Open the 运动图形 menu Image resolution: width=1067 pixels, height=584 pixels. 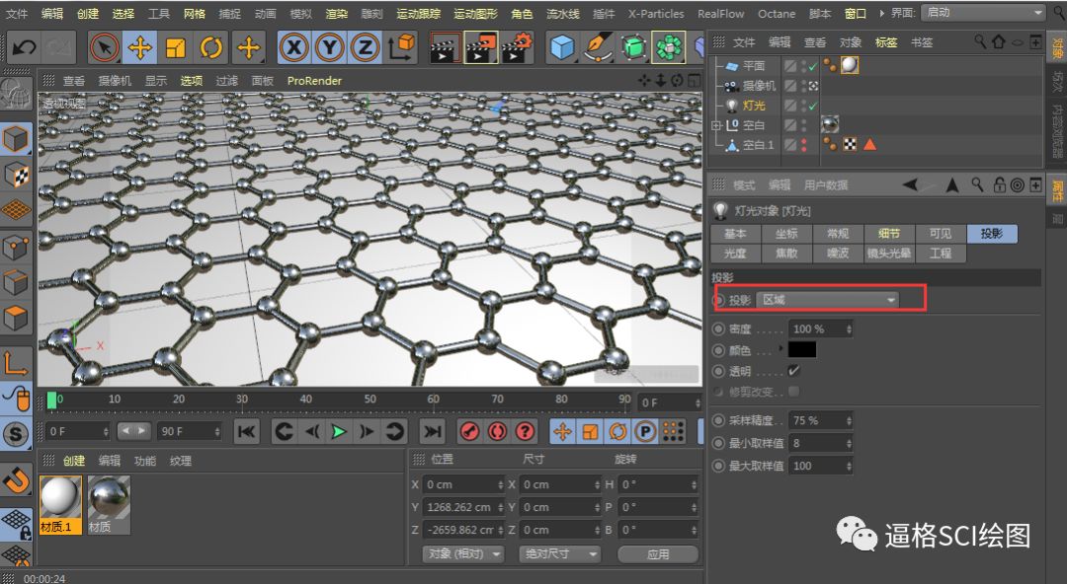point(475,13)
